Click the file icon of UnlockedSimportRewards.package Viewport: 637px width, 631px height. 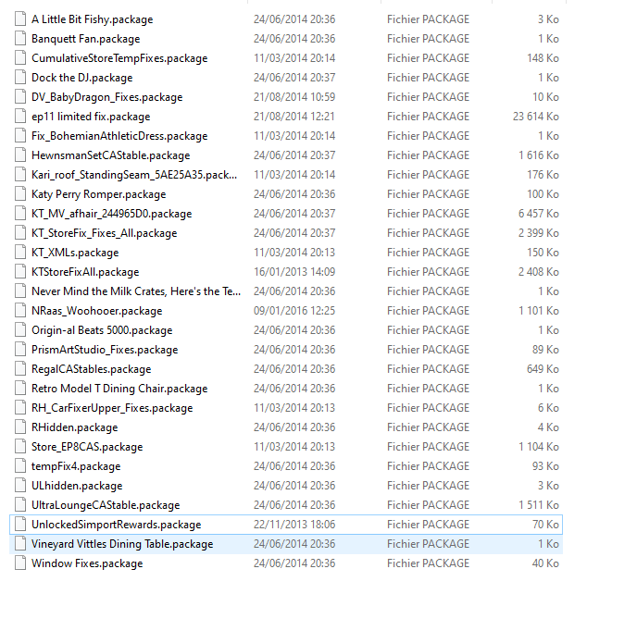tap(20, 525)
